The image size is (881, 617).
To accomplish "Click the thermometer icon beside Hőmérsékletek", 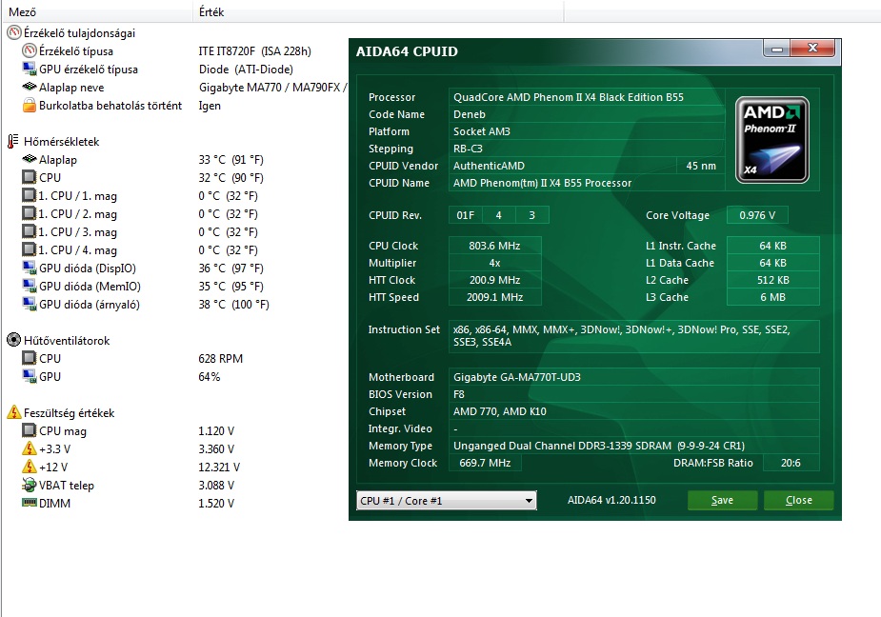I will pyautogui.click(x=13, y=142).
